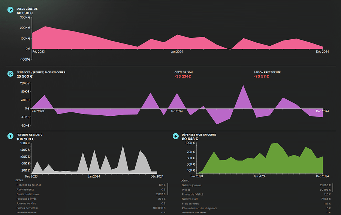The height and width of the screenshot is (215, 341).
Task: Click the Recettes au guichet row
Action: (91, 185)
